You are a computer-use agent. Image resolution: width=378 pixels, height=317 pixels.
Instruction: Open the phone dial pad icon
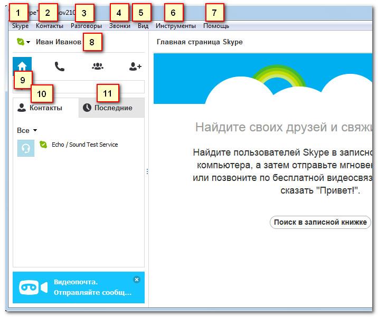pos(59,66)
